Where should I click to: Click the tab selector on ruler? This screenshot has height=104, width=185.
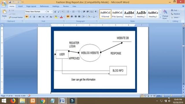(2, 25)
